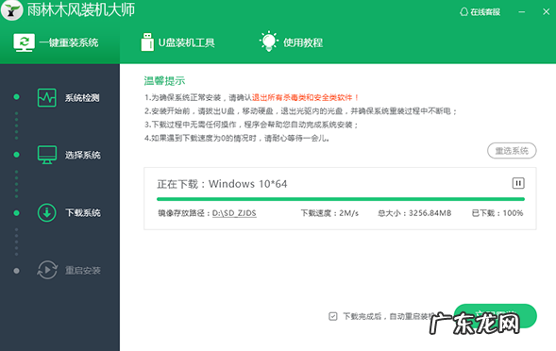Click the bird app logo icon
The image size is (556, 351).
(11, 10)
